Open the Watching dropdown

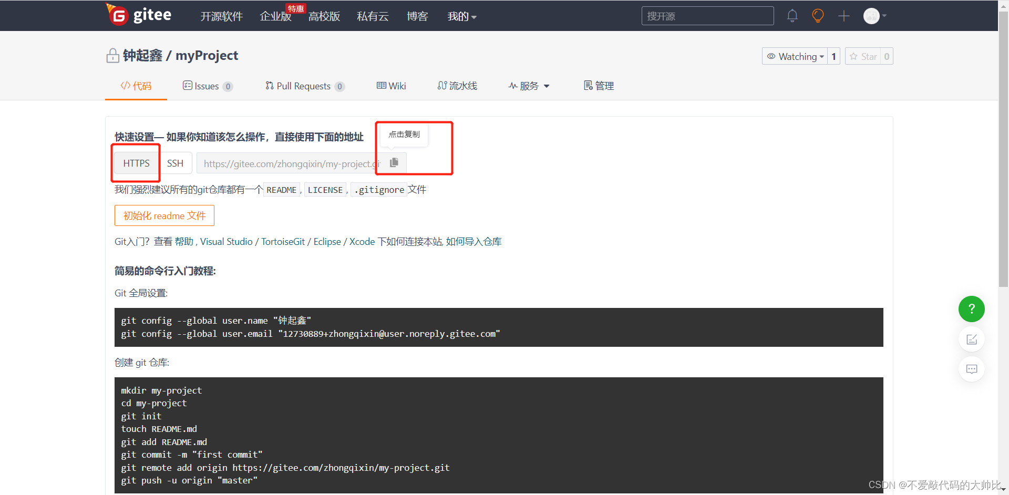(x=795, y=56)
